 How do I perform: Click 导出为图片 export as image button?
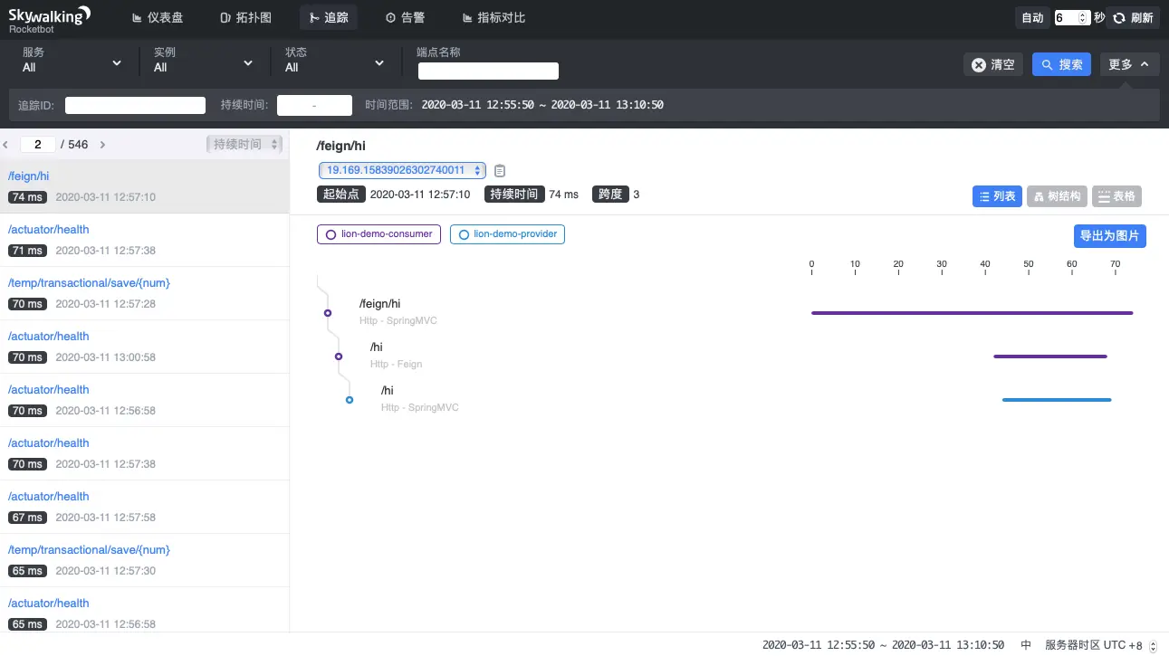[1110, 236]
